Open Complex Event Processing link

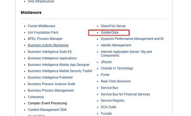(x=47, y=103)
